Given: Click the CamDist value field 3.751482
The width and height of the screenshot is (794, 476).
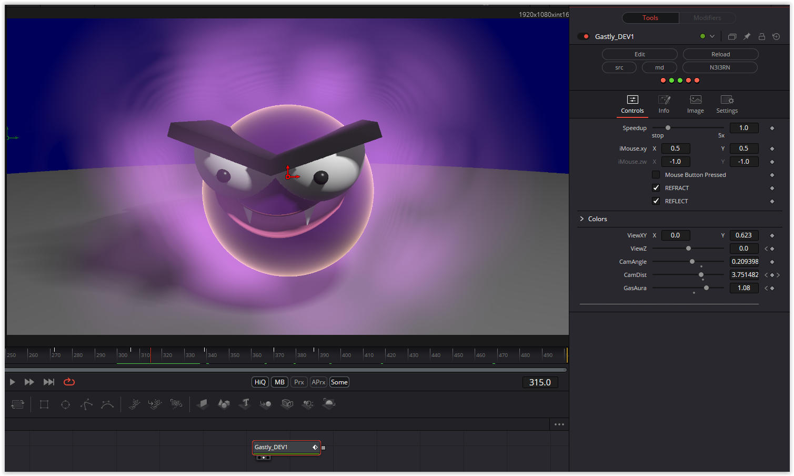Looking at the screenshot, I should coord(744,275).
